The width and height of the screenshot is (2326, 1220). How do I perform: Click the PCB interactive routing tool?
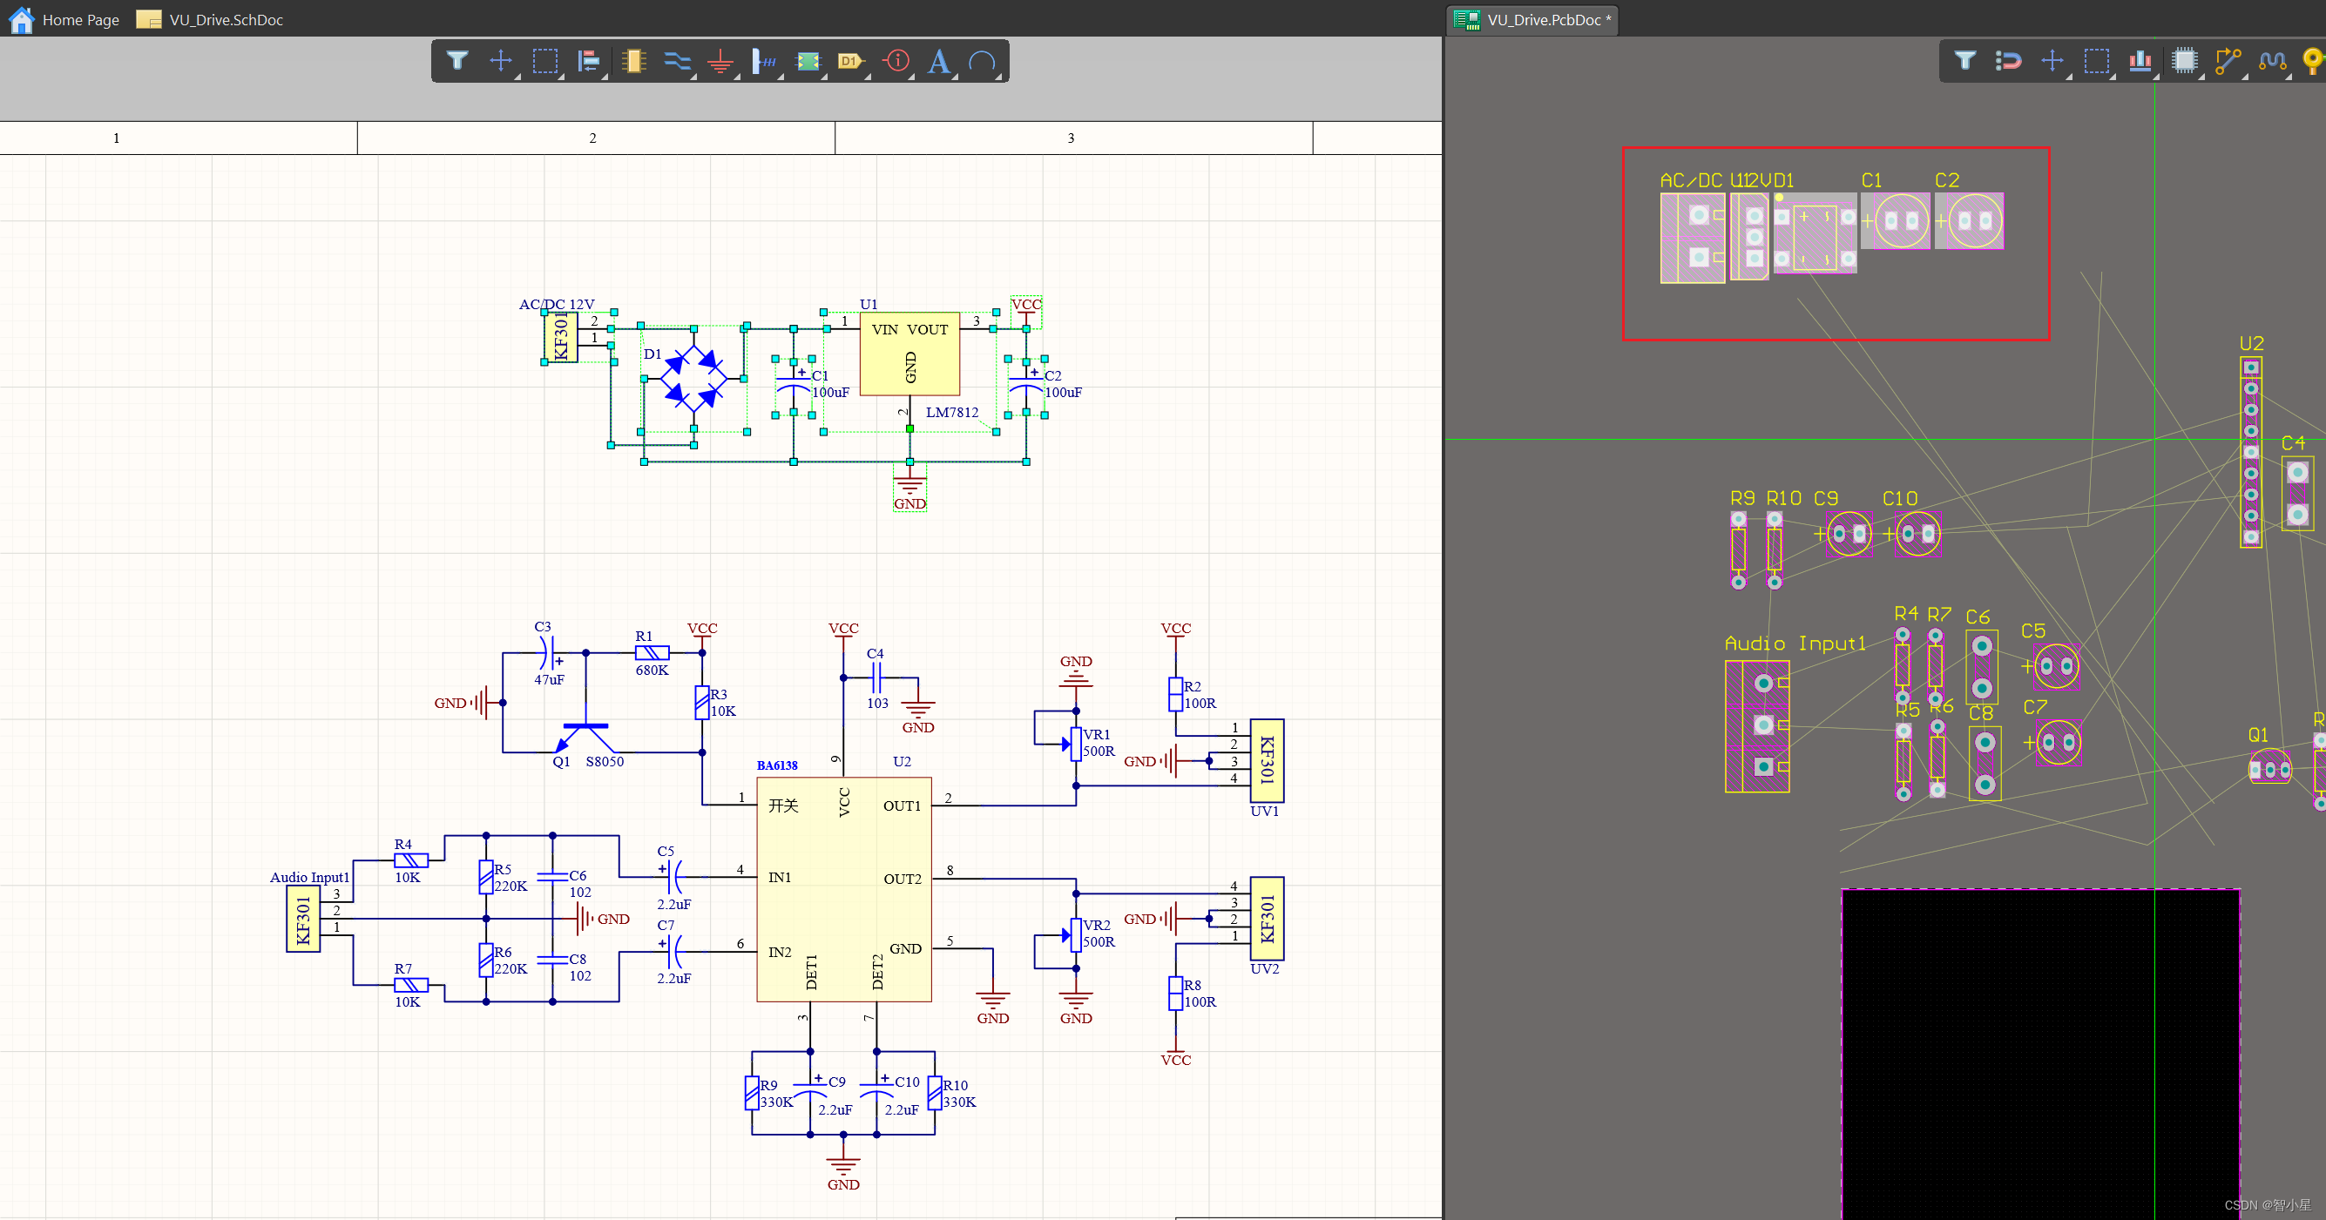point(2228,60)
